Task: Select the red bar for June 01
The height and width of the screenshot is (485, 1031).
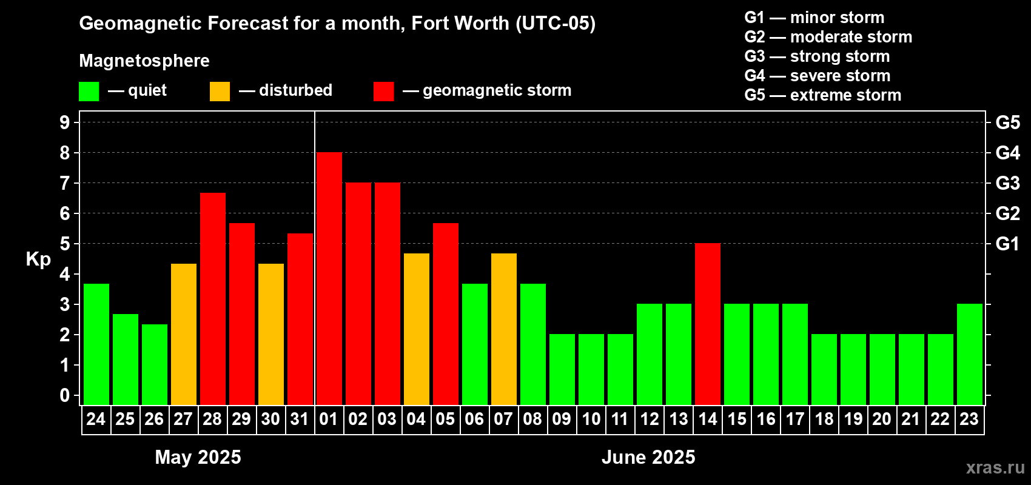Action: coord(329,279)
